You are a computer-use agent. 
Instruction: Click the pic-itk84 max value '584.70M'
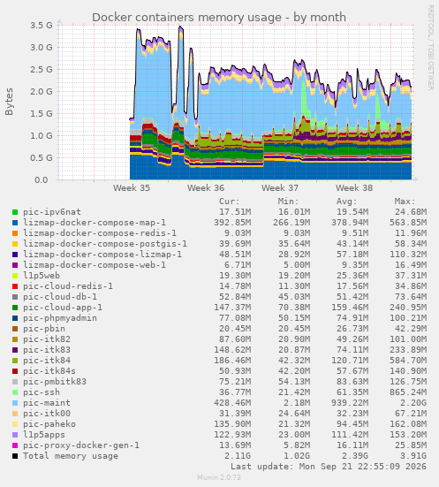pos(408,361)
